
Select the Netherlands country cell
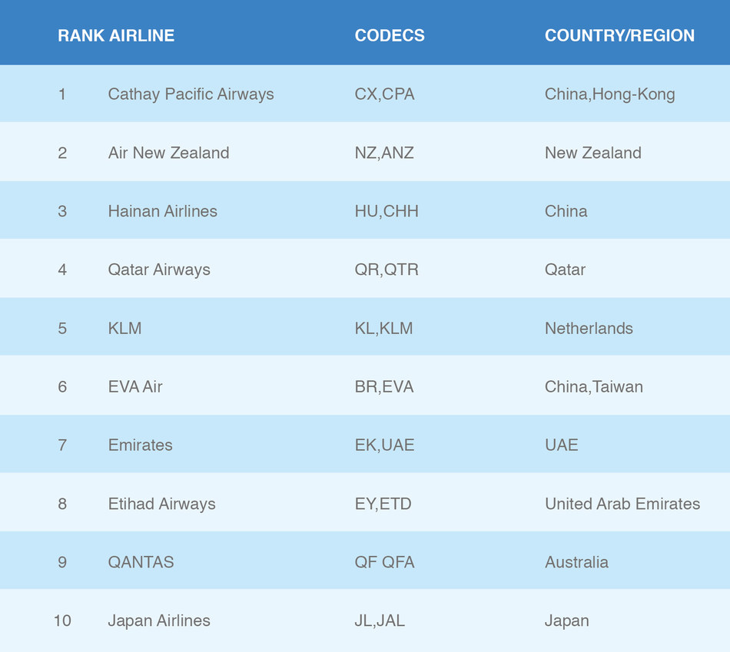point(589,329)
